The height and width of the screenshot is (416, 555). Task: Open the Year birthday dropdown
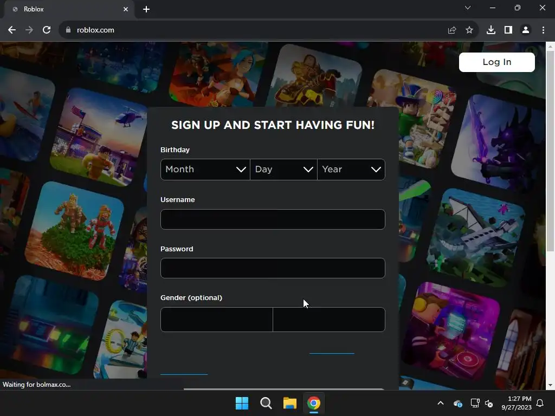pos(351,170)
